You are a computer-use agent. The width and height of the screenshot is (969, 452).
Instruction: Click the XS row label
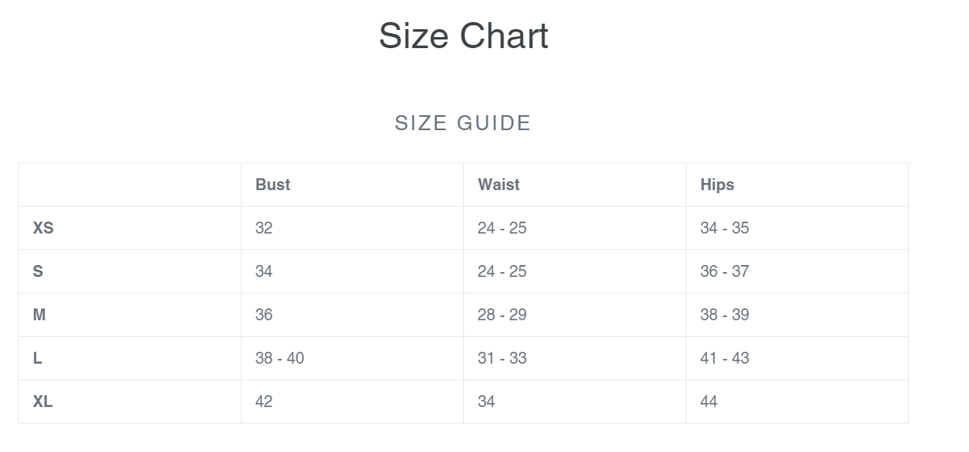43,228
